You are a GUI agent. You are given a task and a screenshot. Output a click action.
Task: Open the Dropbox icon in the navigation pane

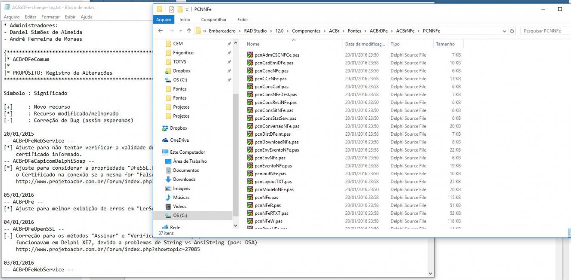[165, 128]
